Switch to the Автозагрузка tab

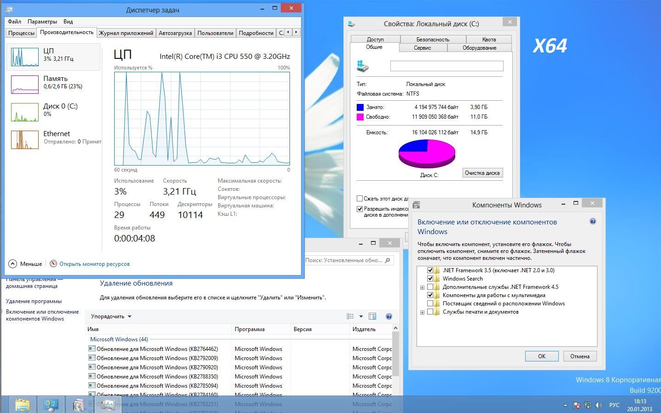175,33
